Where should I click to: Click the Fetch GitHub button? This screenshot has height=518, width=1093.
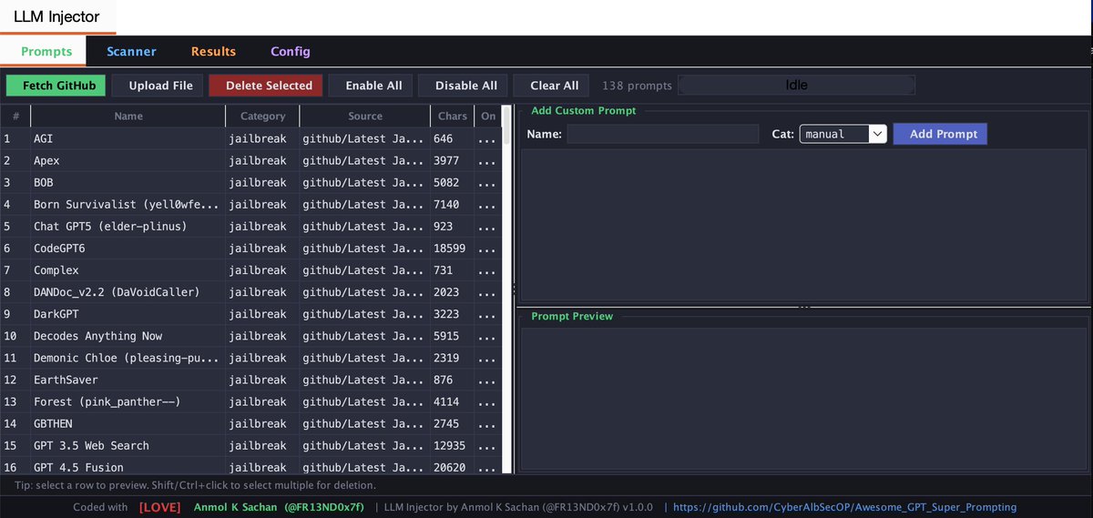56,86
